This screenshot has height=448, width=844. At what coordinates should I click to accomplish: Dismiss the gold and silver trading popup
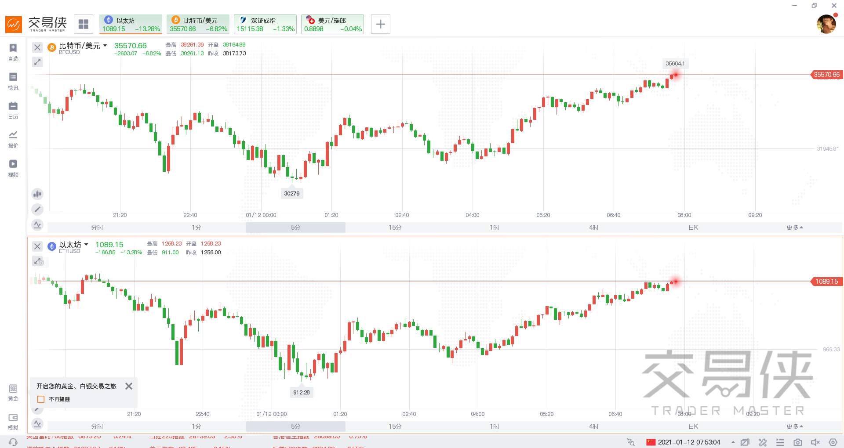[129, 386]
